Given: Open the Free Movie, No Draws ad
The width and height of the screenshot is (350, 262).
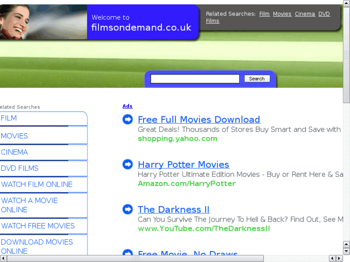Looking at the screenshot, I should click(x=188, y=253).
